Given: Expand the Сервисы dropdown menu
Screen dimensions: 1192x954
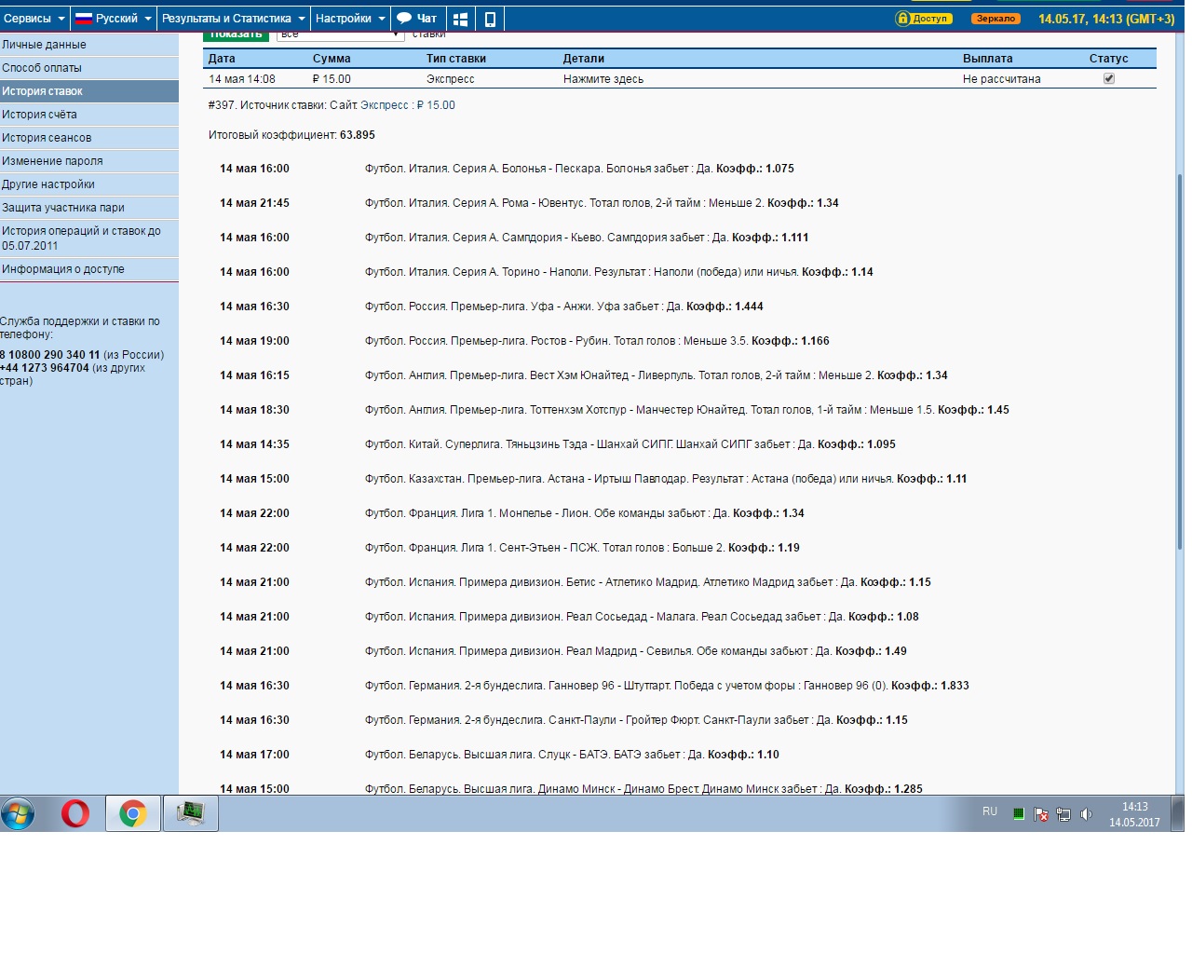Looking at the screenshot, I should pos(34,19).
